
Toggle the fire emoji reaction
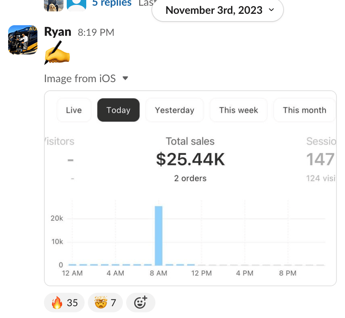pyautogui.click(x=64, y=303)
